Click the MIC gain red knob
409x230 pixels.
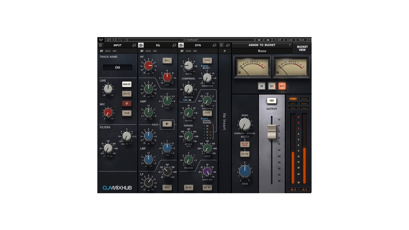108,112
